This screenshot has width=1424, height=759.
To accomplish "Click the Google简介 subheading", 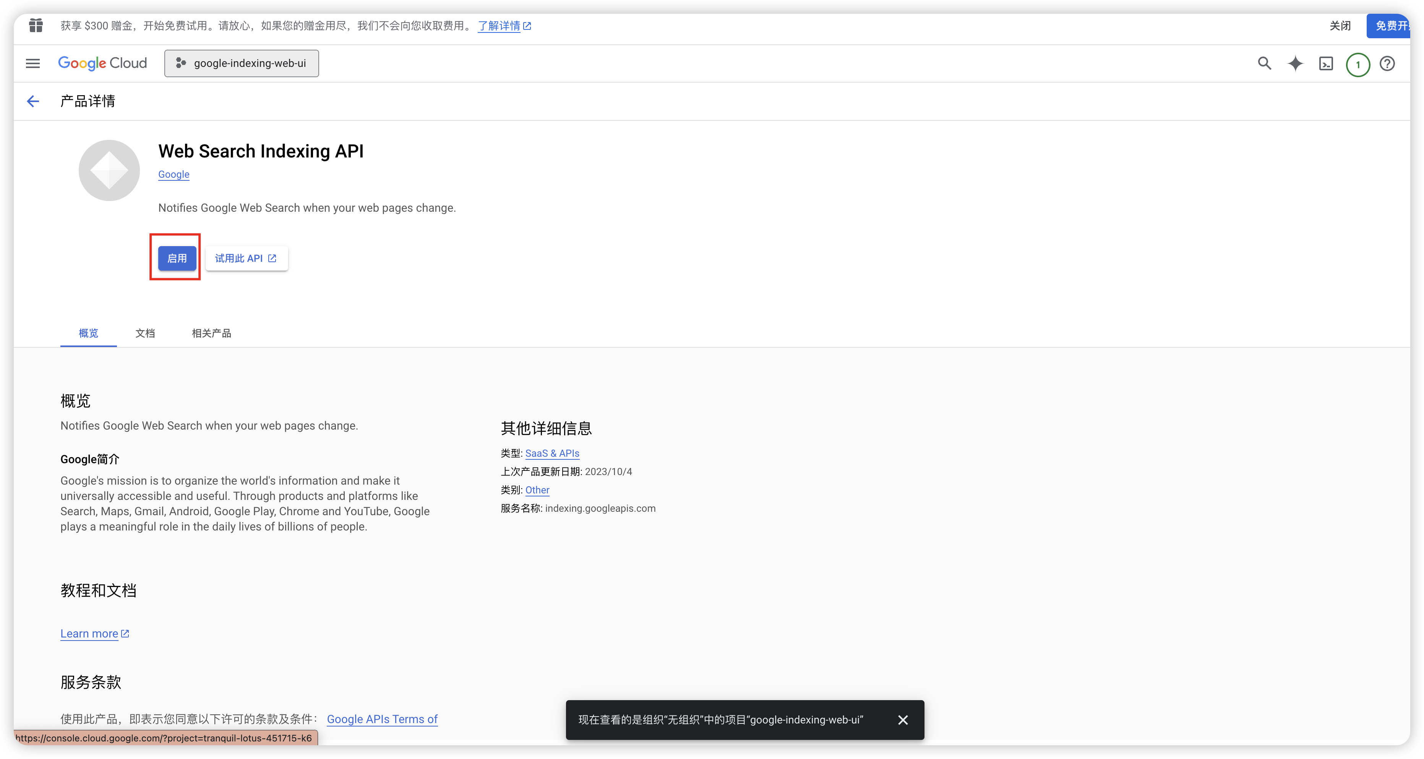I will click(89, 459).
